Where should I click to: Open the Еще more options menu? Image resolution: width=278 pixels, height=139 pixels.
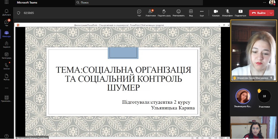click(202, 13)
